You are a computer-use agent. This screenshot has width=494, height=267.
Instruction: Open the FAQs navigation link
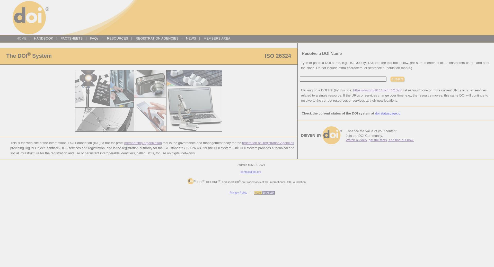coord(94,39)
